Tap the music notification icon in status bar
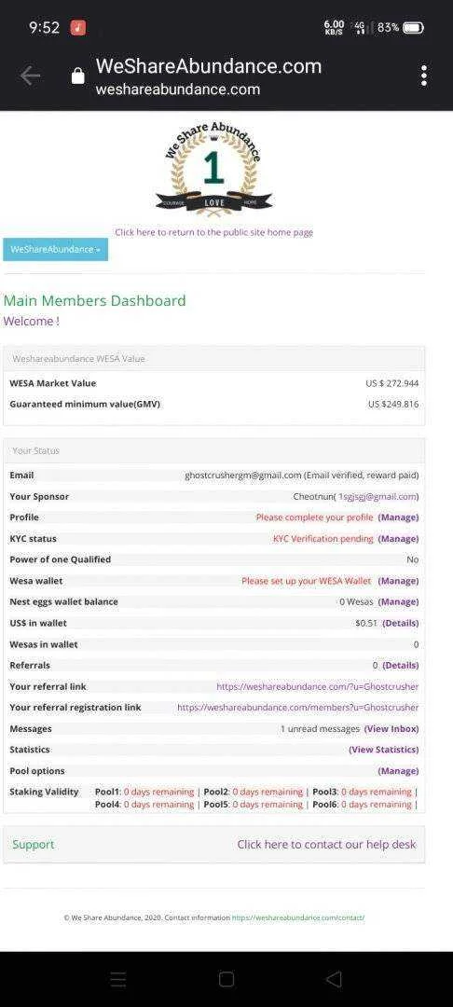This screenshot has height=1007, width=453. pyautogui.click(x=78, y=28)
